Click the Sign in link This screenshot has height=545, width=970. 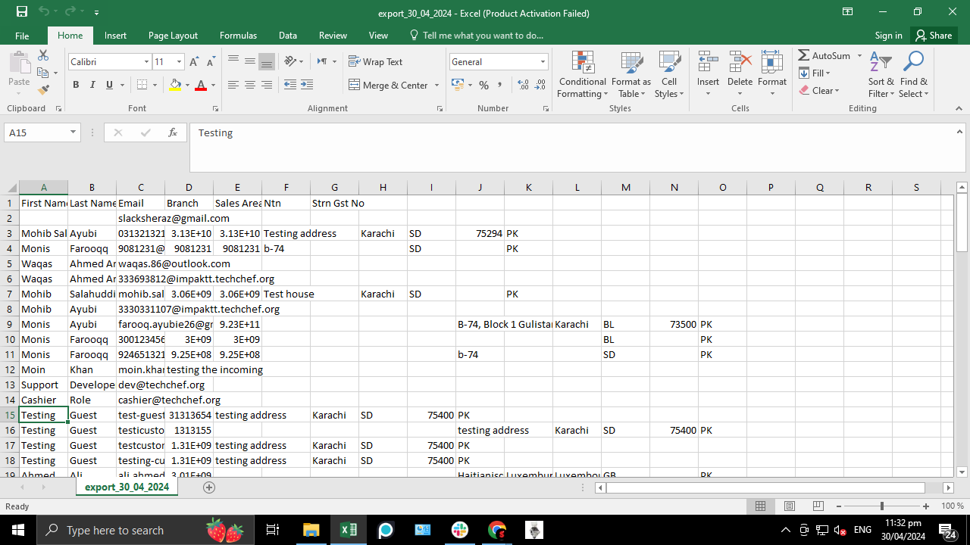(x=888, y=36)
